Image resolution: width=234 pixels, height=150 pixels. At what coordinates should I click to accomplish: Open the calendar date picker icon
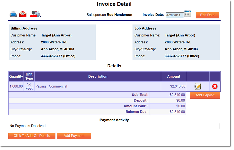pos(188,13)
